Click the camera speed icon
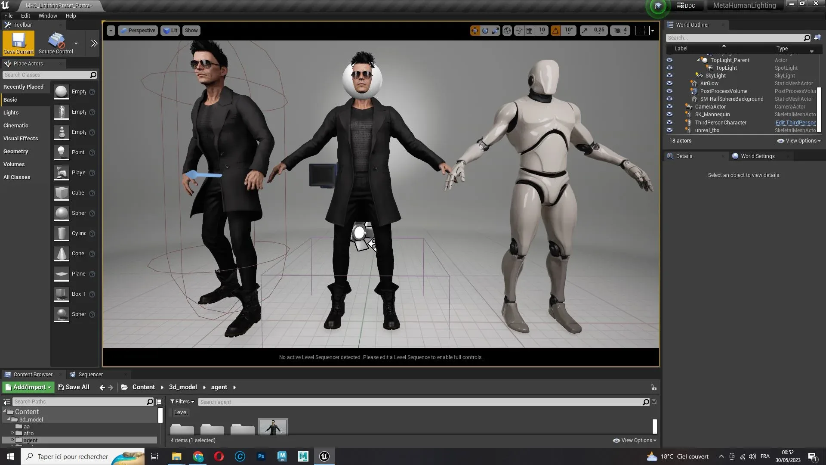This screenshot has height=465, width=826. (x=617, y=31)
